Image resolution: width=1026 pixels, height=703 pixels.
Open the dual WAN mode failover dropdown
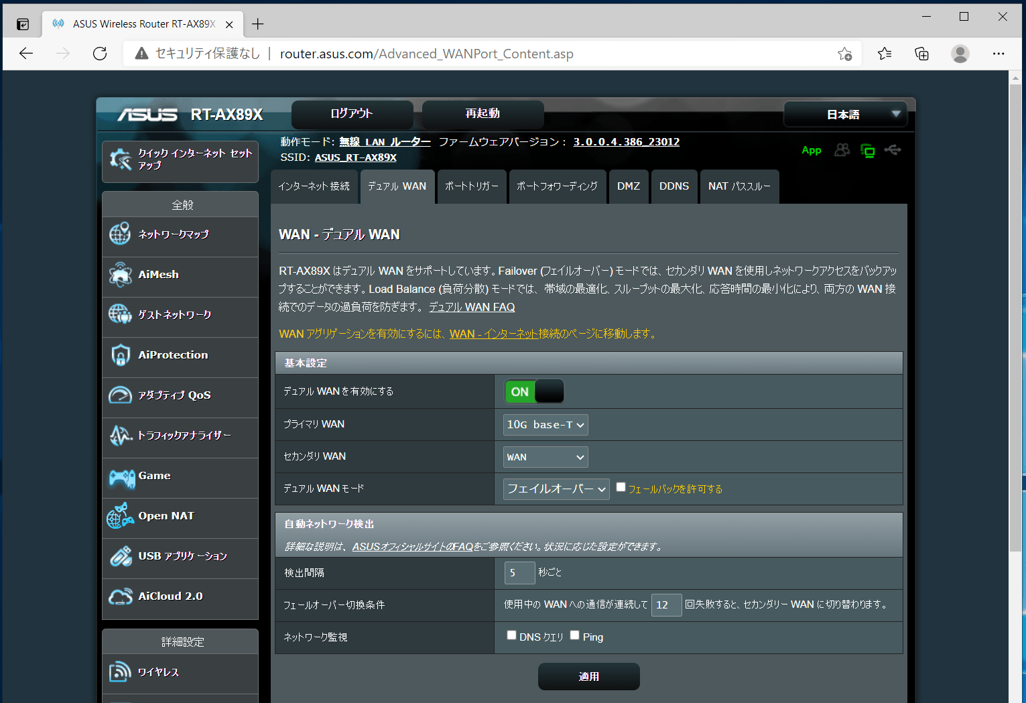tap(556, 489)
